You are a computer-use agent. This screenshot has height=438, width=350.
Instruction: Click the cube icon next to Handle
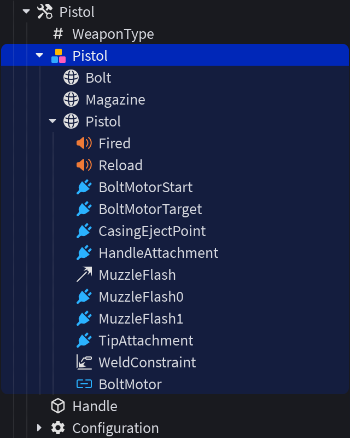[x=58, y=406]
